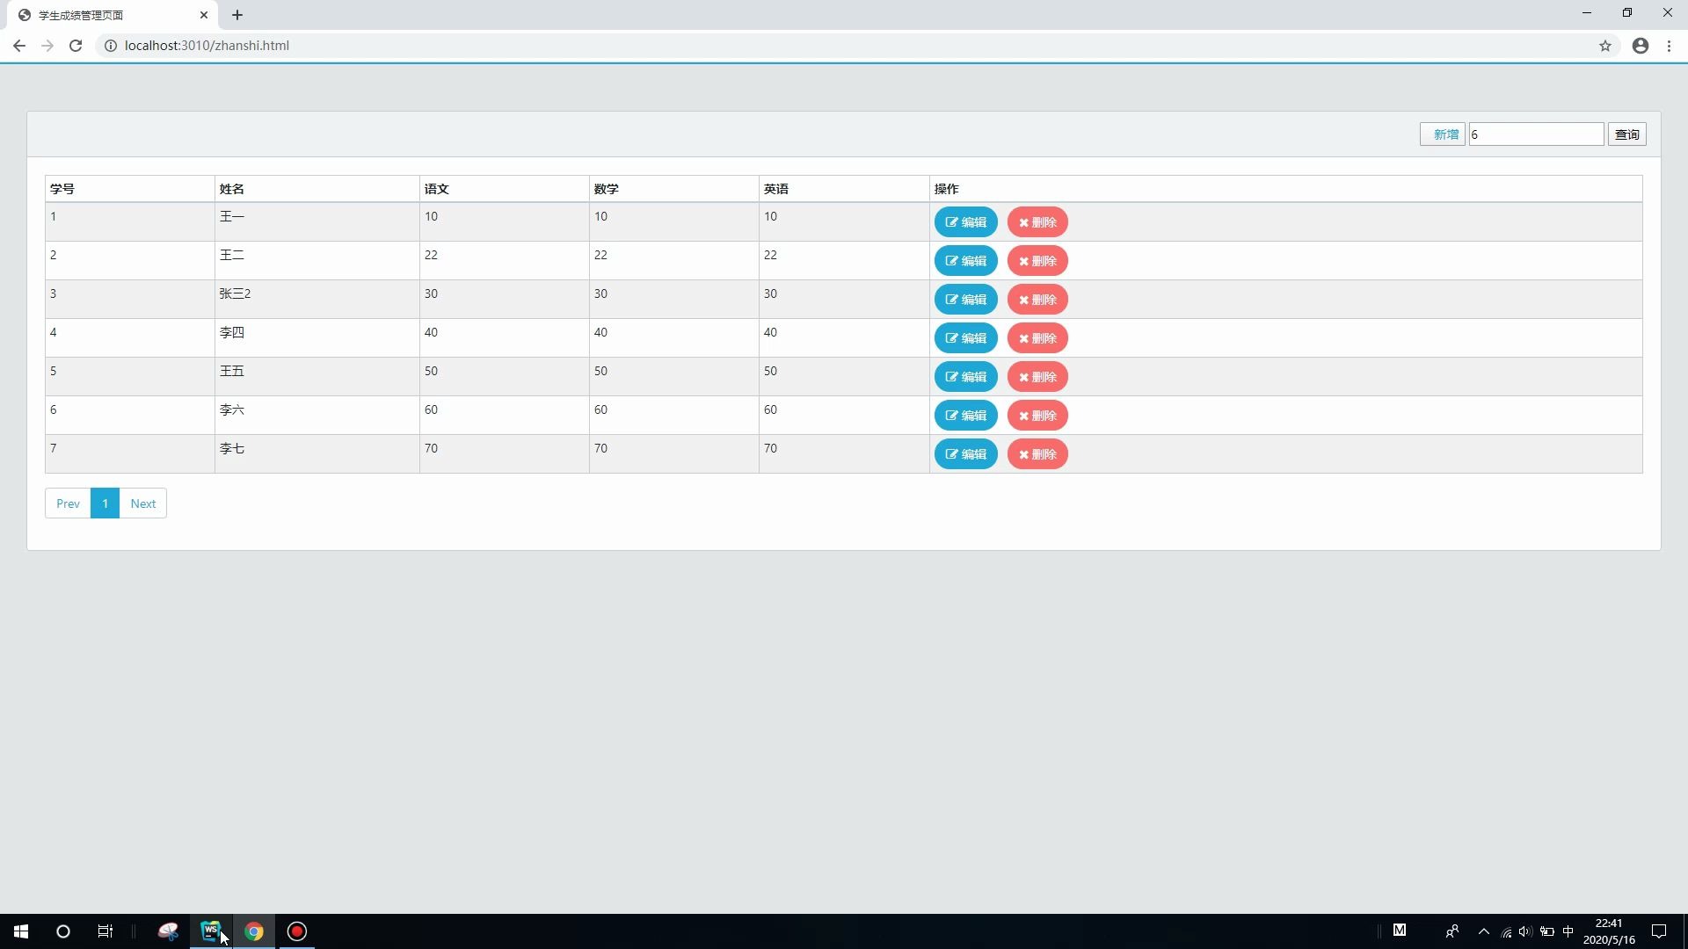Click the edit button for student 王一
1688x949 pixels.
965,222
